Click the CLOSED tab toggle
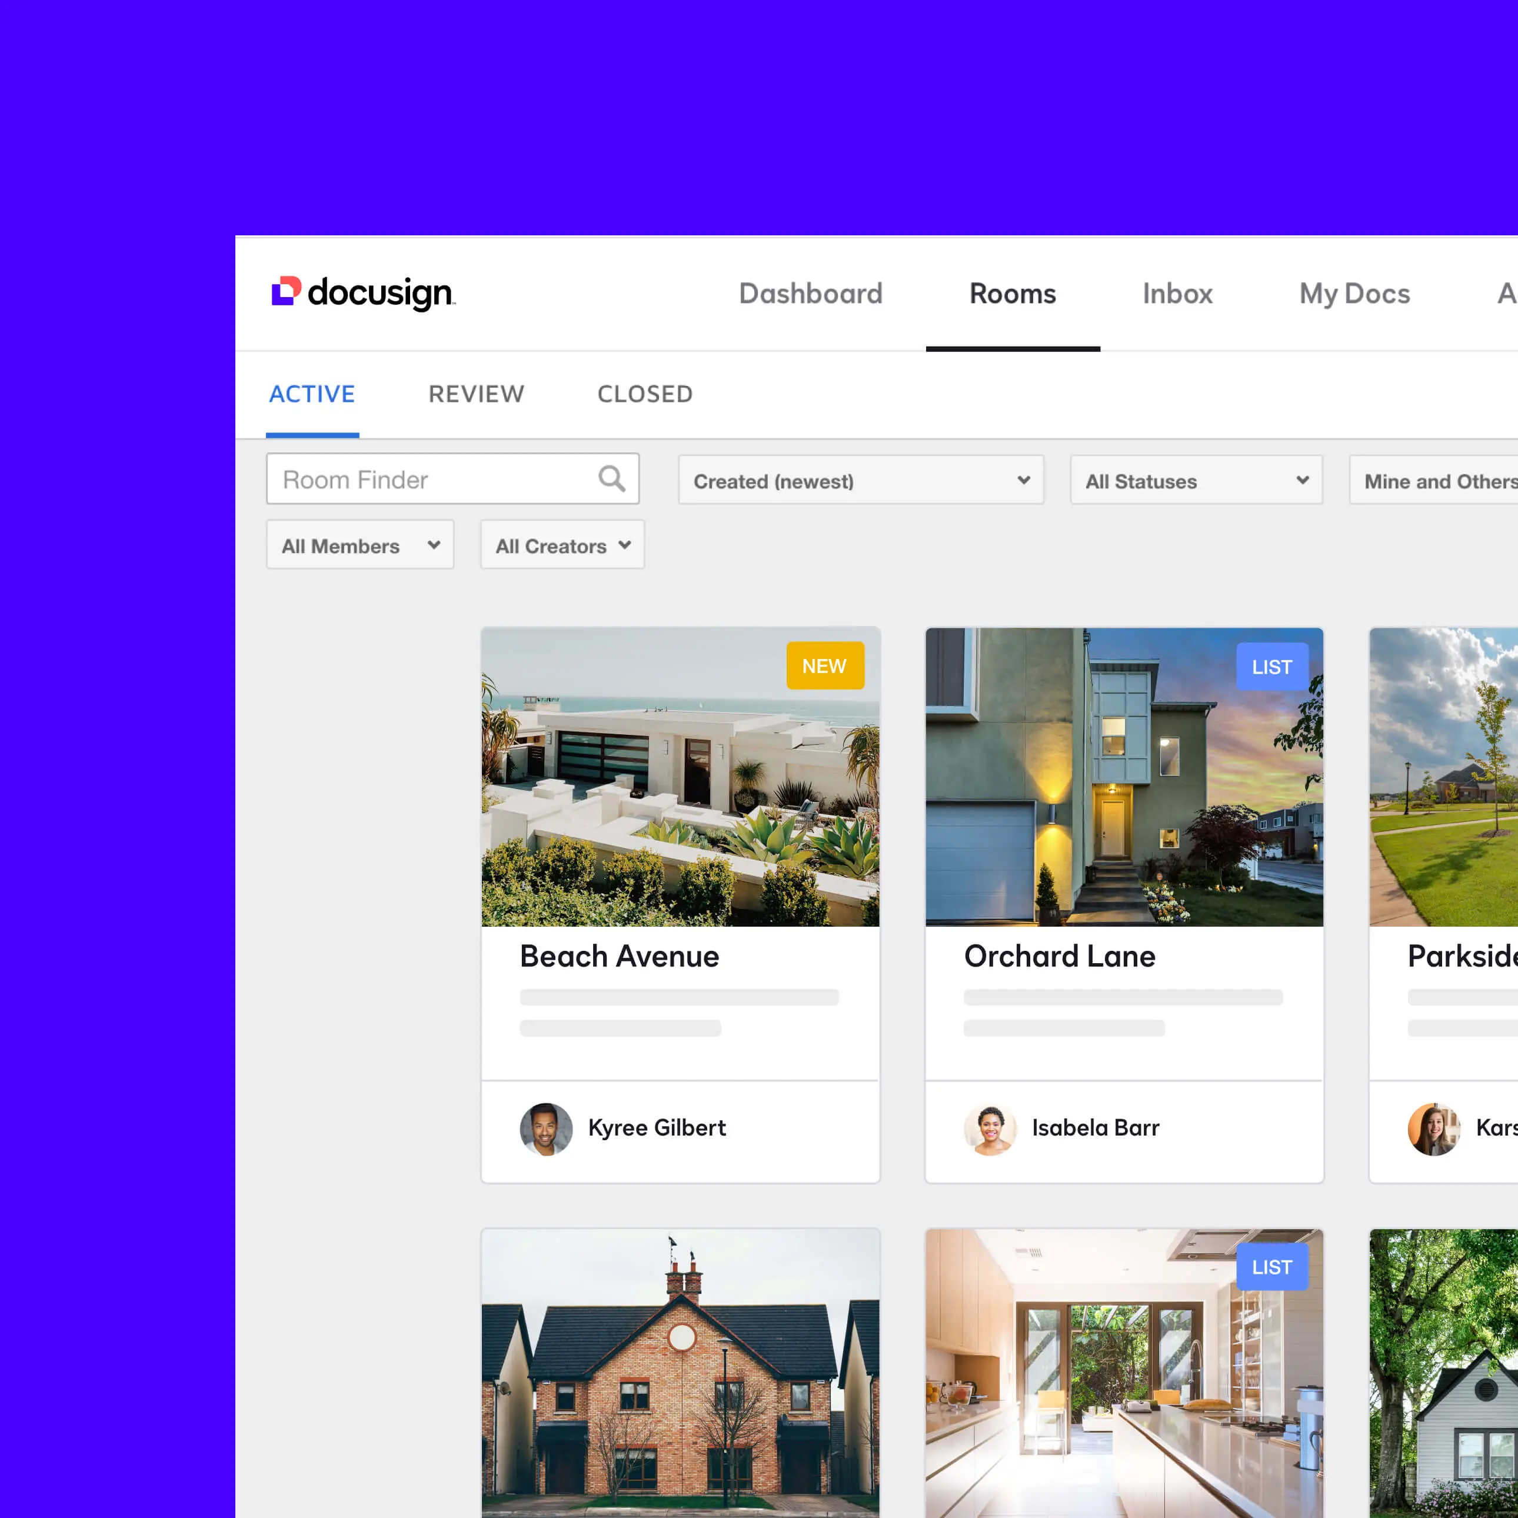Image resolution: width=1518 pixels, height=1518 pixels. tap(645, 395)
